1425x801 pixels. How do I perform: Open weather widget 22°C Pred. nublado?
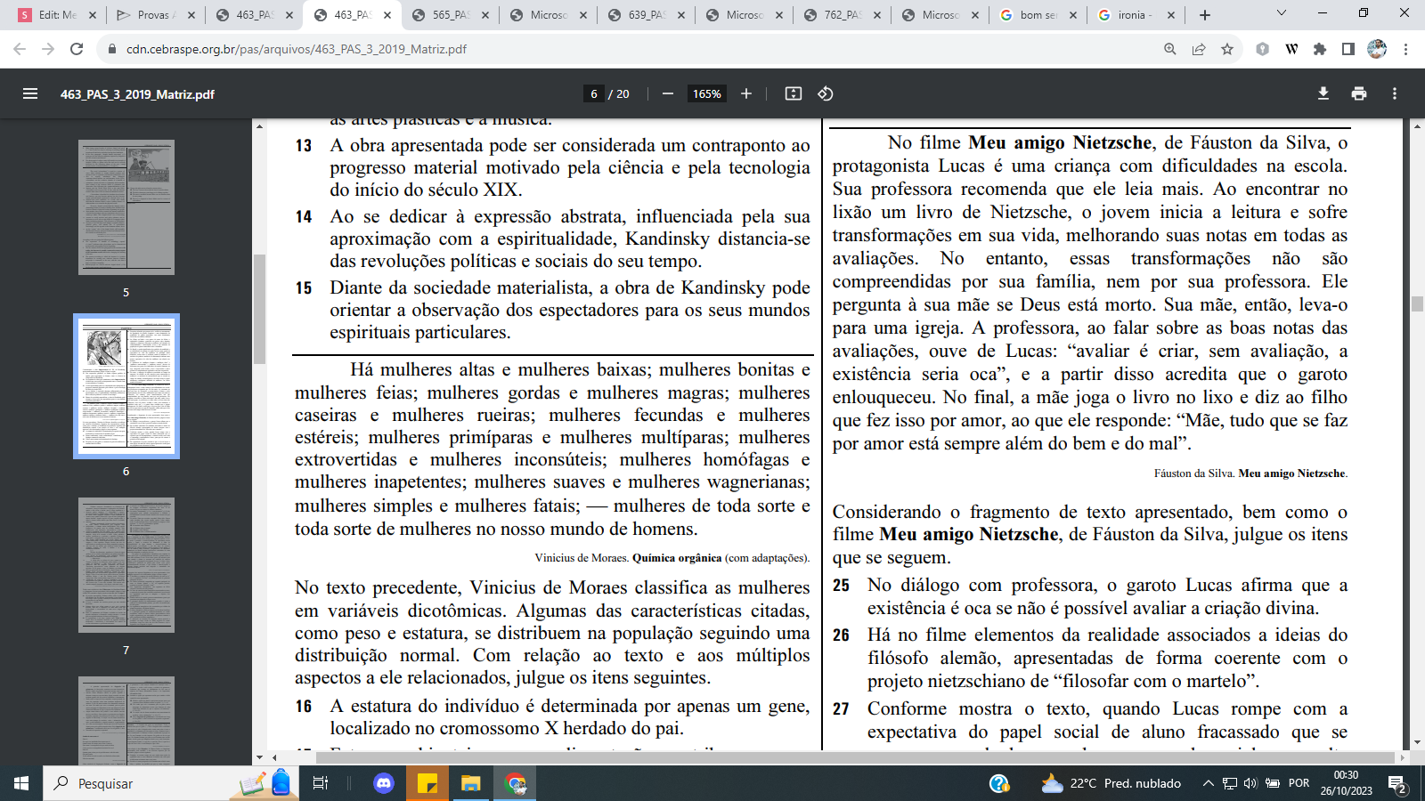[x=1111, y=783]
